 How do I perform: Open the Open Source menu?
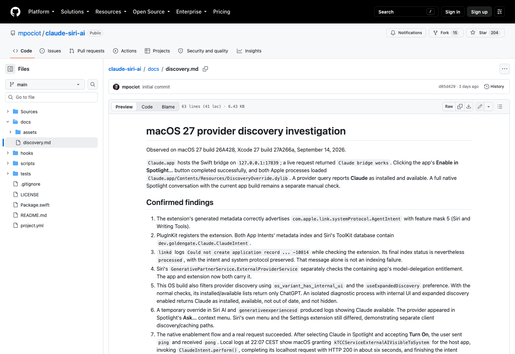click(x=151, y=12)
